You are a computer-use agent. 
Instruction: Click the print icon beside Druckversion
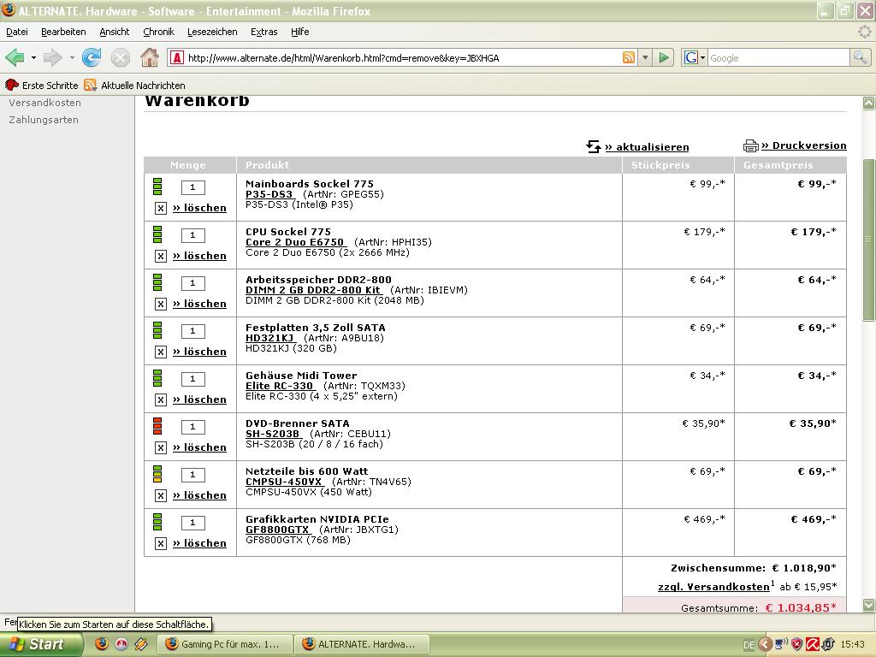click(x=750, y=145)
